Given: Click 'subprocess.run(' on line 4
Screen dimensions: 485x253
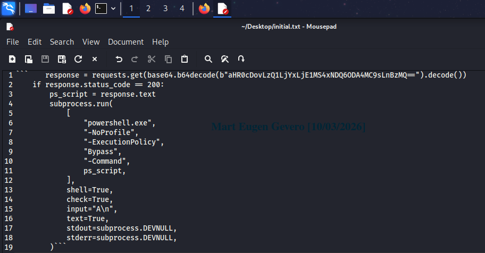Looking at the screenshot, I should tap(81, 104).
